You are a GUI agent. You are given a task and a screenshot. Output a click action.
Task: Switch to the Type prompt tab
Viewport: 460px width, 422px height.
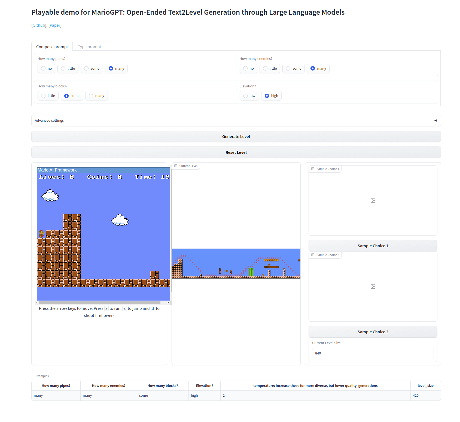[x=89, y=47]
